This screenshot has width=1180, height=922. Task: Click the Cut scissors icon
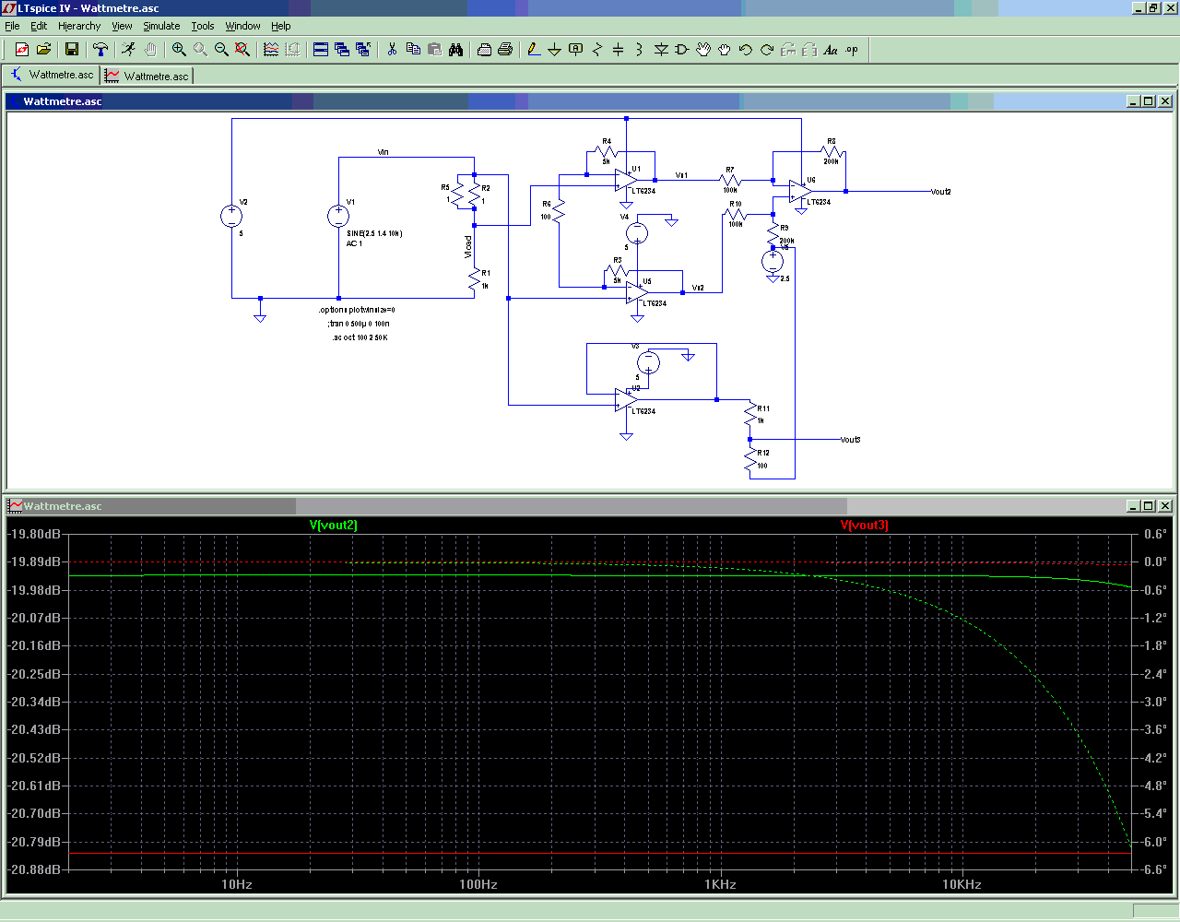click(392, 50)
